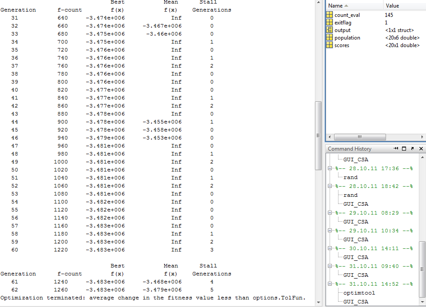Collapse the 28.10.11 17:36 history session
Screen dimensions: 426x307
click(x=330, y=168)
